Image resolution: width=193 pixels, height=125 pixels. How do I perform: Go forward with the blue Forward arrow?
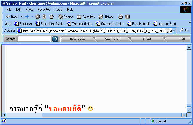pos(27,17)
